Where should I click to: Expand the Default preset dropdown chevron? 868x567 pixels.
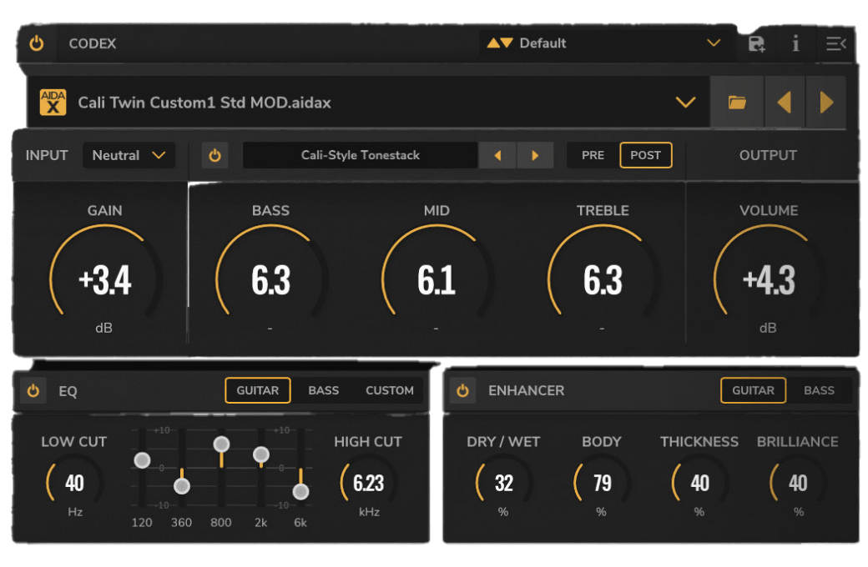pyautogui.click(x=714, y=43)
